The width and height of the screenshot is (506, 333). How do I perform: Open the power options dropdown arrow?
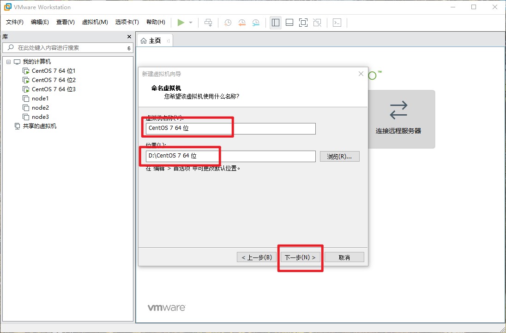point(191,23)
